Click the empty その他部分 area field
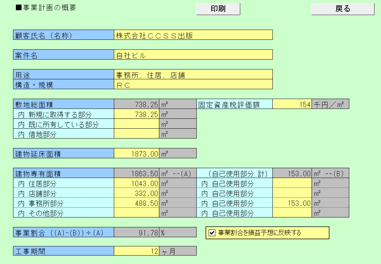Viewport: 381px width, 264px height. 136,213
